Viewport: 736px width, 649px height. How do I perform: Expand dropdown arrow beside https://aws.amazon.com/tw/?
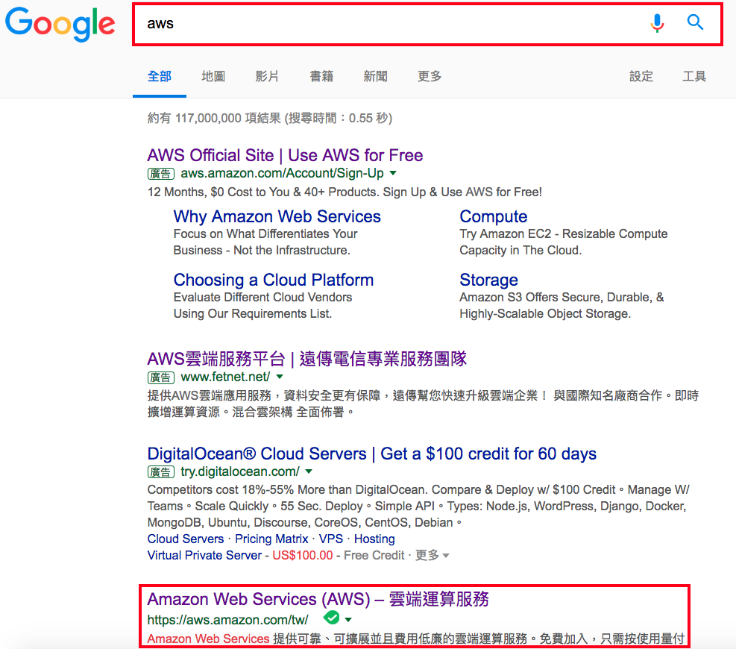[x=348, y=620]
